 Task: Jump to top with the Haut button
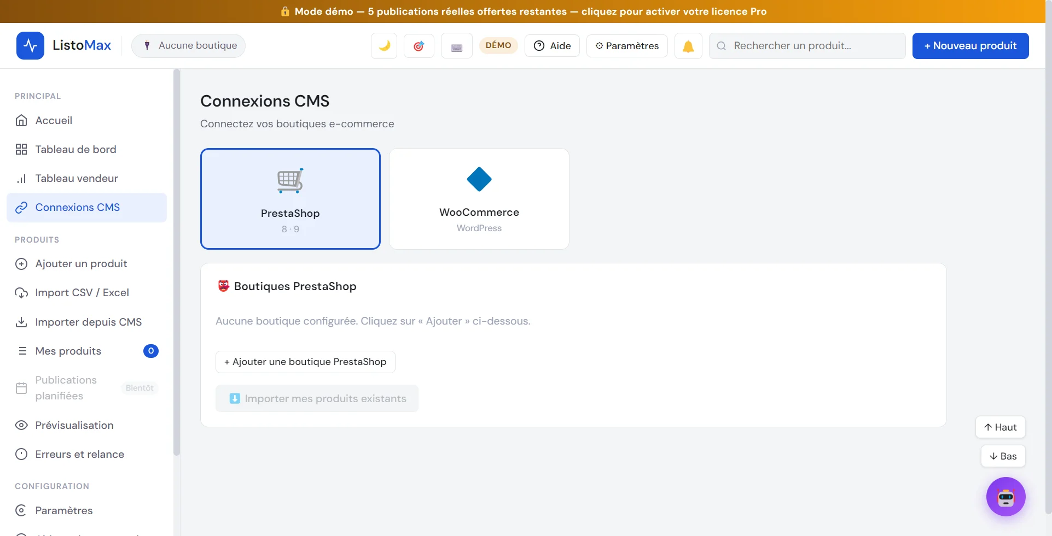1000,427
